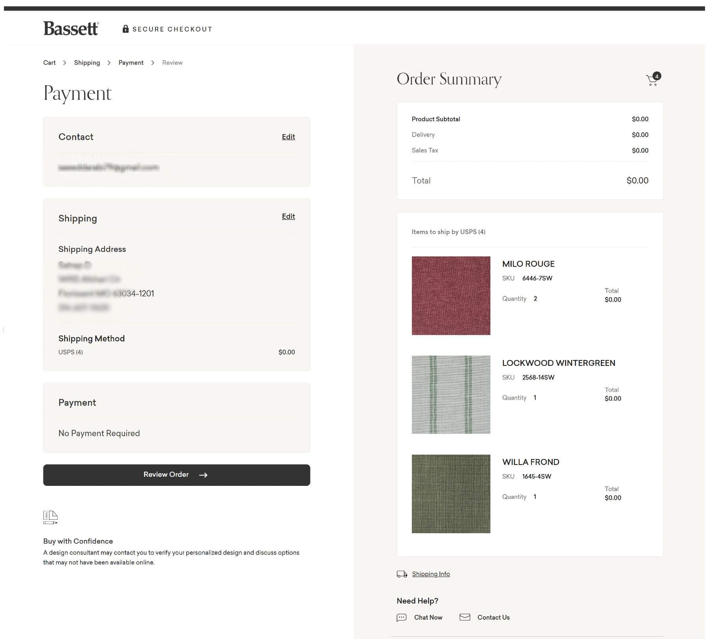The height and width of the screenshot is (639, 707).
Task: Click the Shipping Address heading
Action: point(92,249)
